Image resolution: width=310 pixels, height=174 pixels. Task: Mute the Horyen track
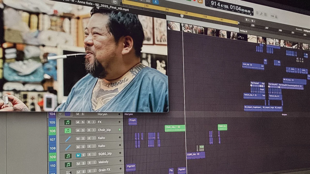(78, 114)
